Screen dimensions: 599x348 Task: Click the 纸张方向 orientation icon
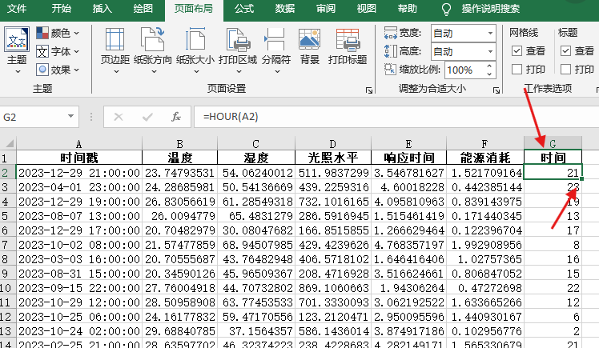point(152,39)
